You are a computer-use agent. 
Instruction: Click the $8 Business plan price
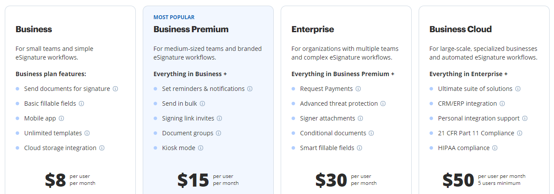pos(55,180)
